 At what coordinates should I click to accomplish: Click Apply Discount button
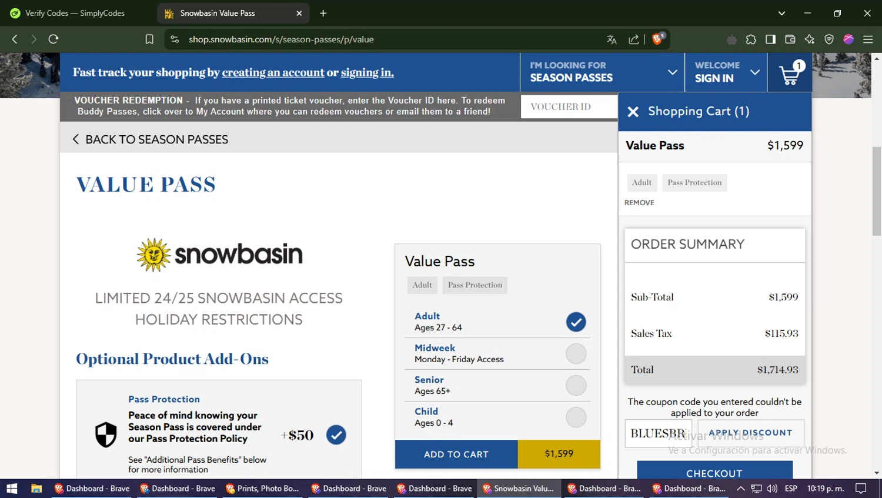751,433
